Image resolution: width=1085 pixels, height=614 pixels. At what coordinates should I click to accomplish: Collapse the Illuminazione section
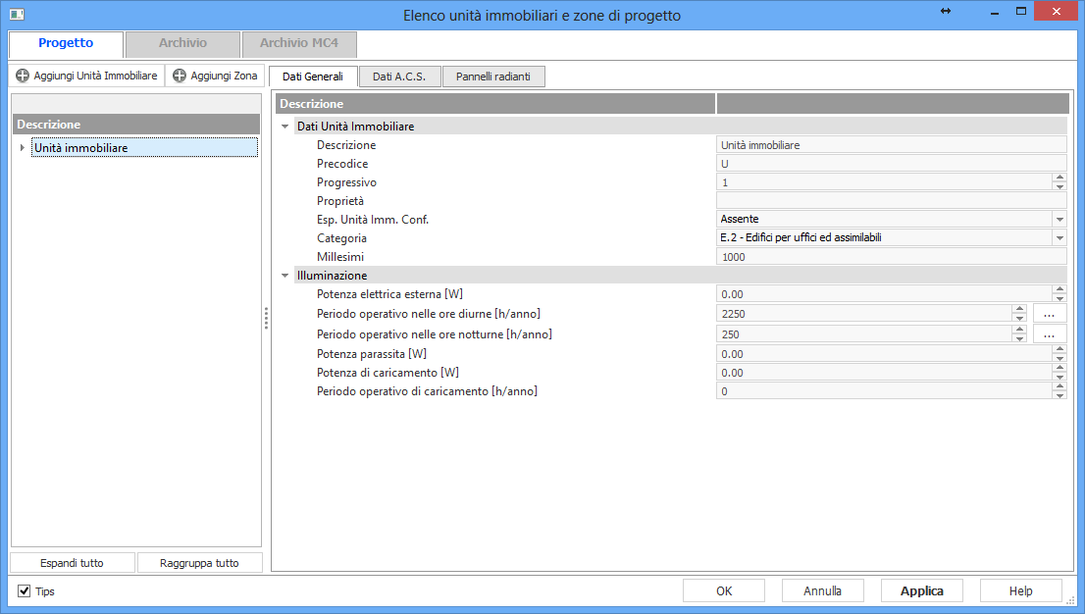tap(285, 276)
